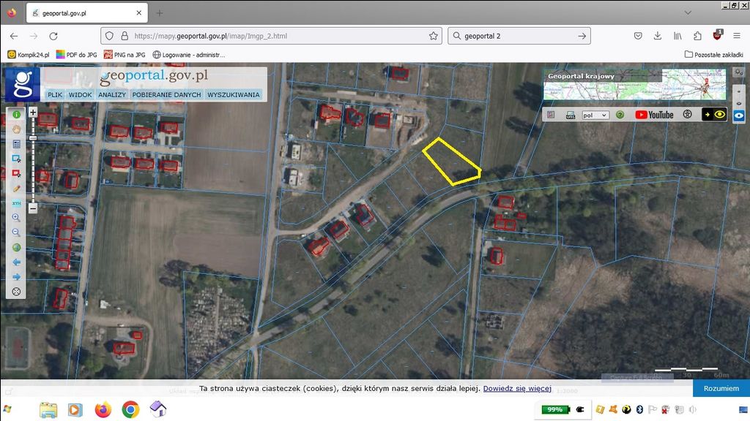Go to previous map view arrow

point(16,262)
